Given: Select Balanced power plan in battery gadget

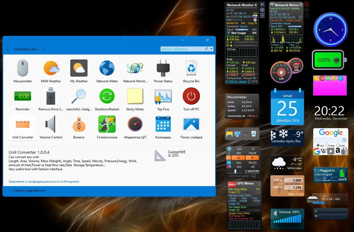Looking at the screenshot, I should [326, 180].
